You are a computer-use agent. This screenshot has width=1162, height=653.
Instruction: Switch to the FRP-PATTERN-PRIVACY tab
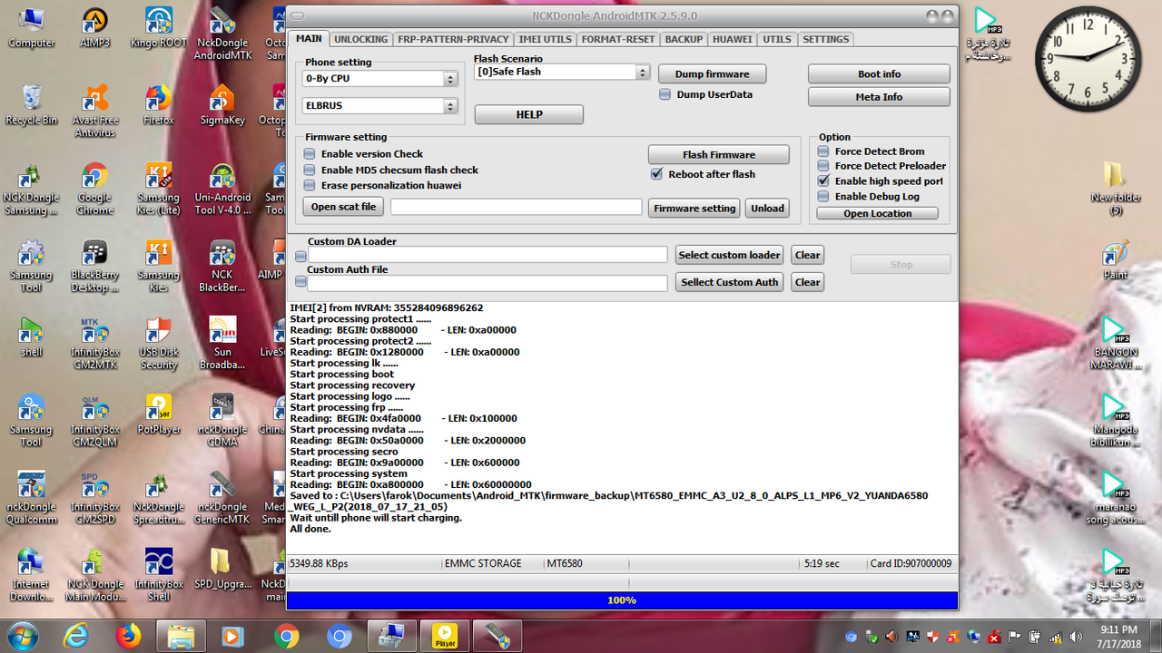click(453, 40)
